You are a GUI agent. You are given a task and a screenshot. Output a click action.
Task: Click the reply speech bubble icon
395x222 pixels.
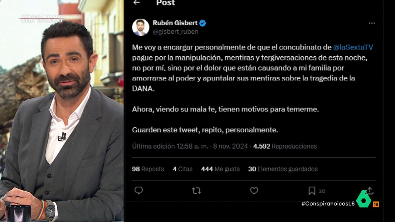pyautogui.click(x=139, y=191)
